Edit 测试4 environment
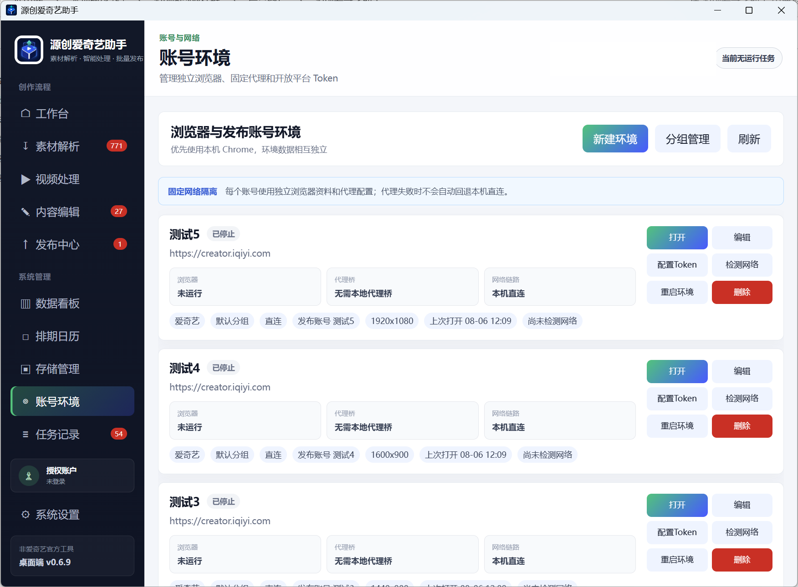798x587 pixels. (x=742, y=371)
